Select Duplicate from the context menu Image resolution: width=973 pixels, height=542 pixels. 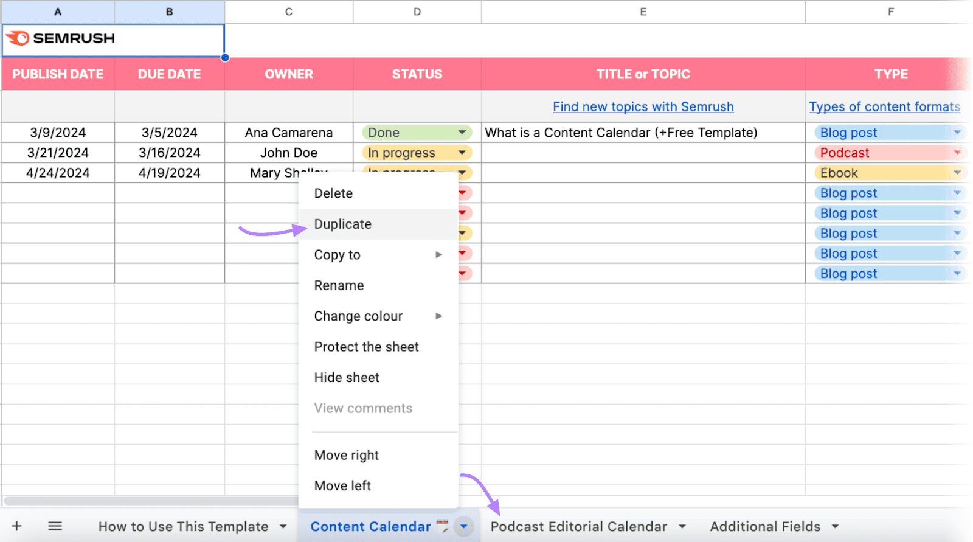(342, 224)
